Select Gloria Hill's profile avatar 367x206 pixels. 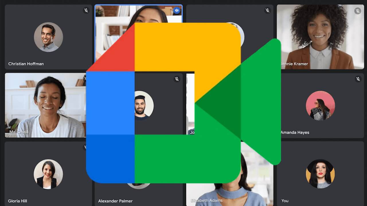48,174
